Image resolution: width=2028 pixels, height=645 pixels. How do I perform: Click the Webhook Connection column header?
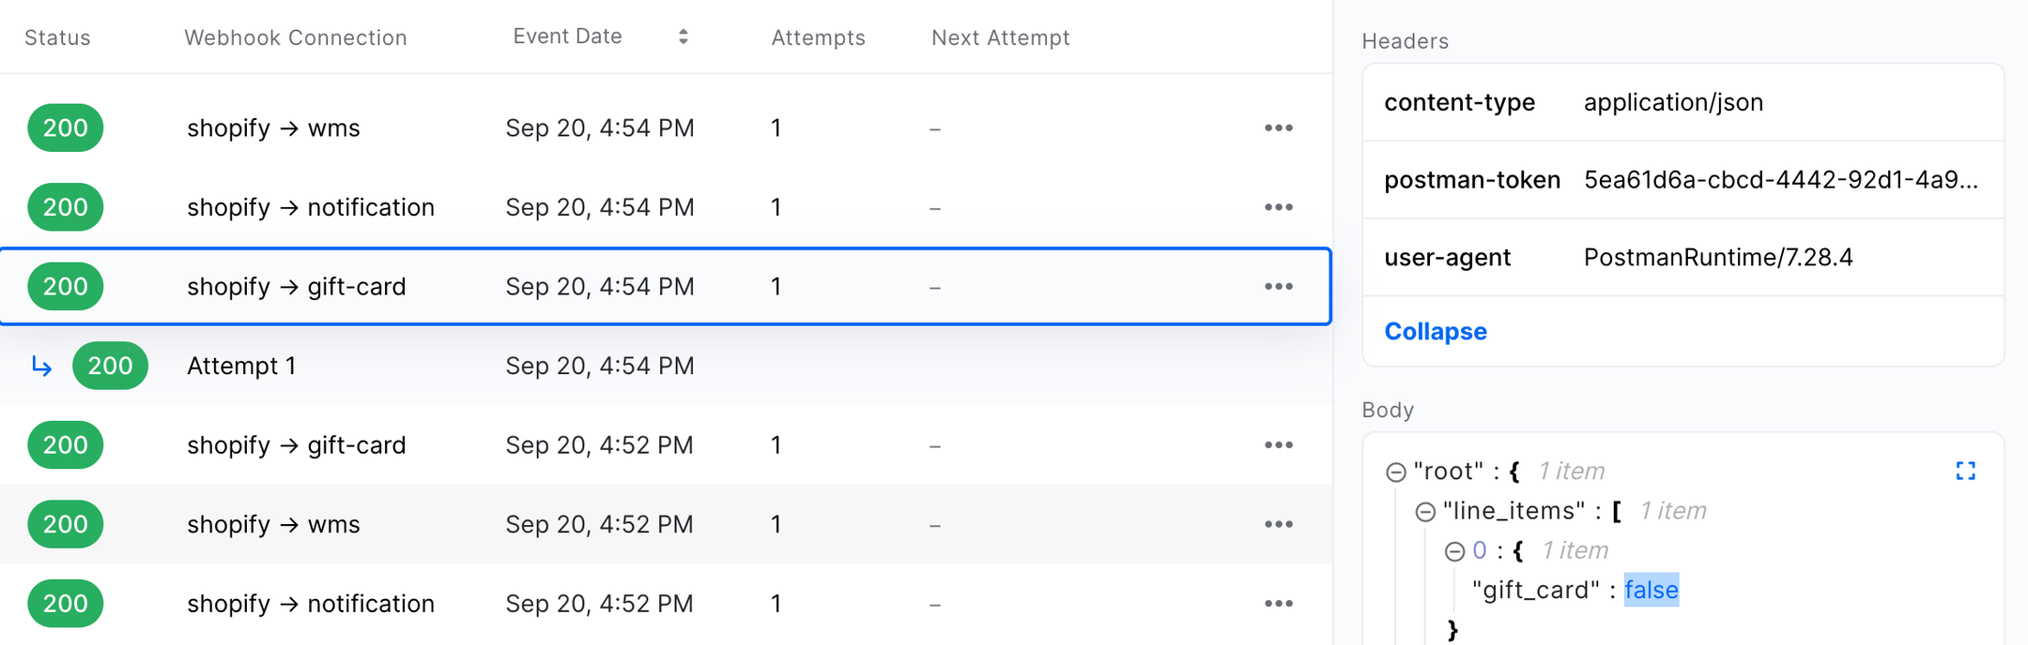[295, 37]
